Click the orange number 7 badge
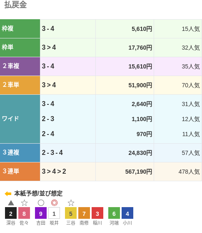Viewport: 202px width, 233px height. (84, 213)
